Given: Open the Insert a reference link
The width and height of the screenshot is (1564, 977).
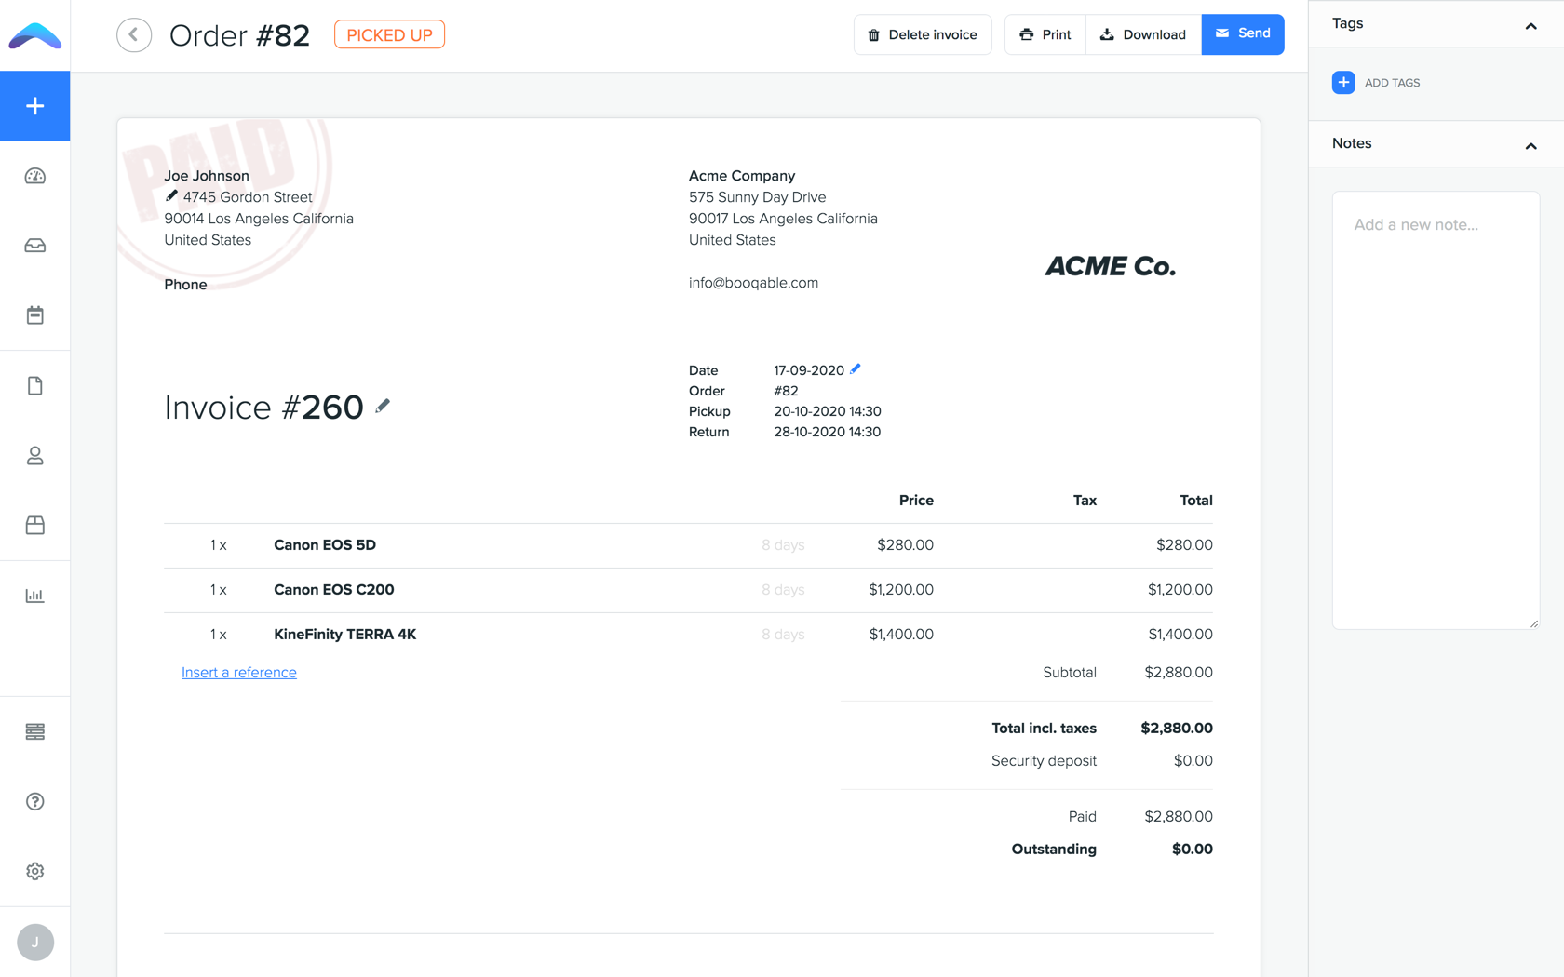Looking at the screenshot, I should (x=238, y=672).
